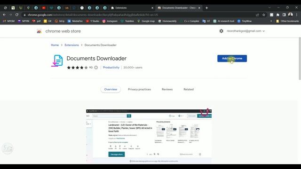Click the browser forward arrow
301x169 pixels.
coord(10,15)
